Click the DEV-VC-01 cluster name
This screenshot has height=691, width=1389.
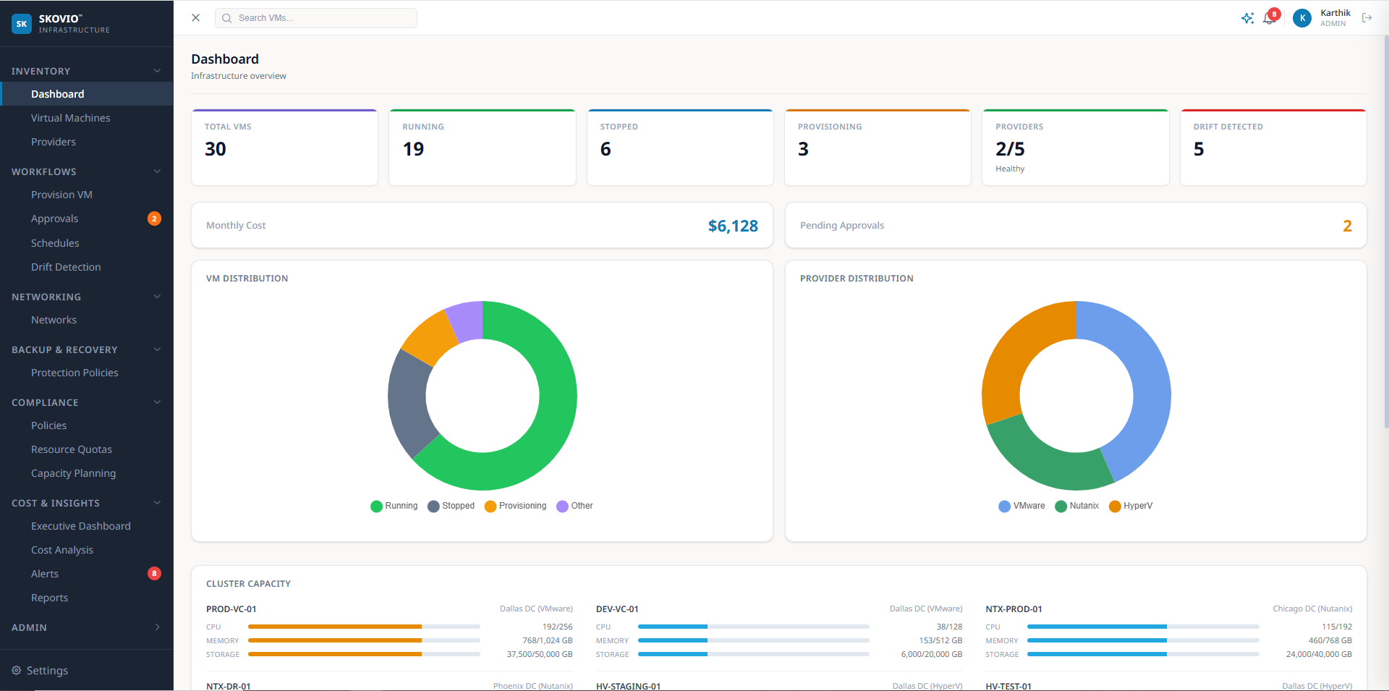pos(617,609)
